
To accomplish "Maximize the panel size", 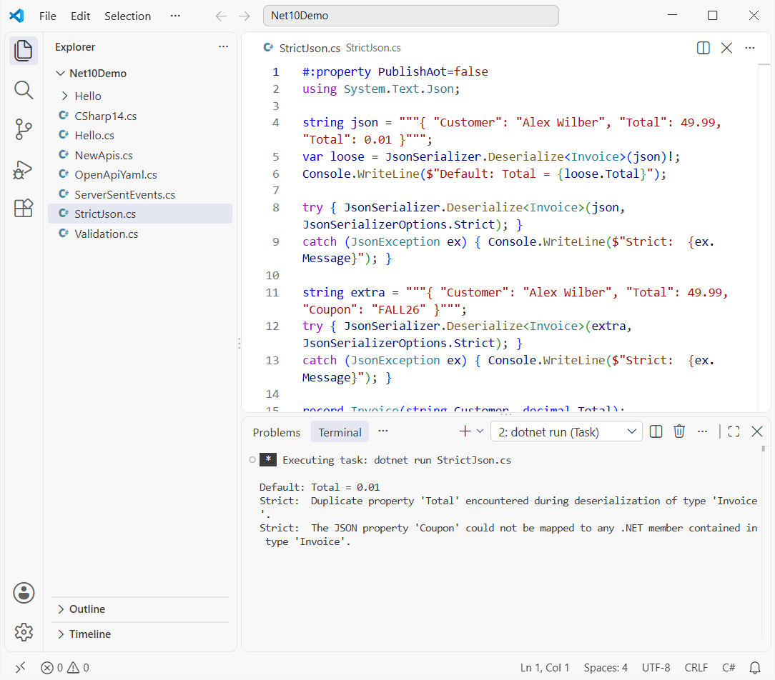I will (734, 431).
